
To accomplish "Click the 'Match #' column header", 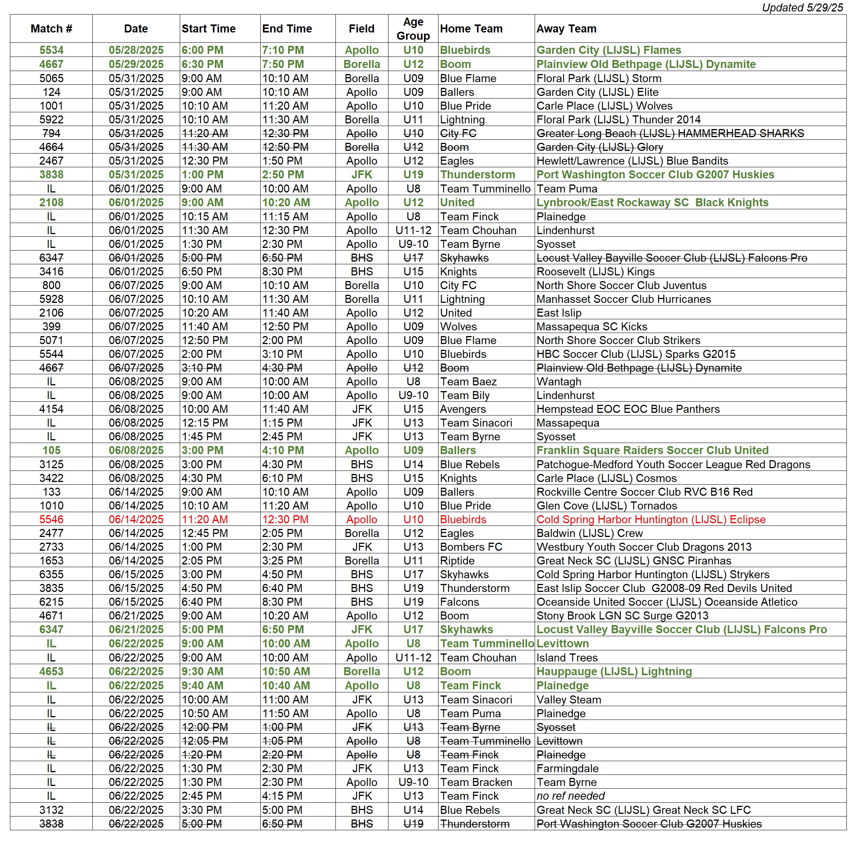I will coord(52,29).
